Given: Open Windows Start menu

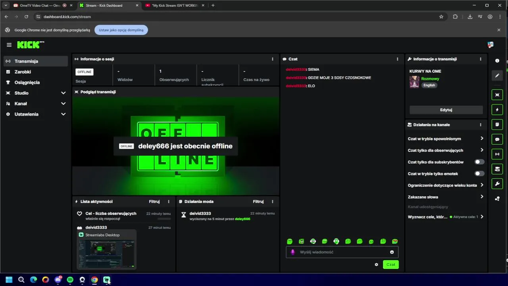Looking at the screenshot, I should coord(9,280).
